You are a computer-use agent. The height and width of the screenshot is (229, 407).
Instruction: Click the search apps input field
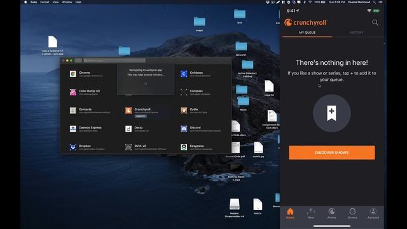pyautogui.click(x=114, y=60)
